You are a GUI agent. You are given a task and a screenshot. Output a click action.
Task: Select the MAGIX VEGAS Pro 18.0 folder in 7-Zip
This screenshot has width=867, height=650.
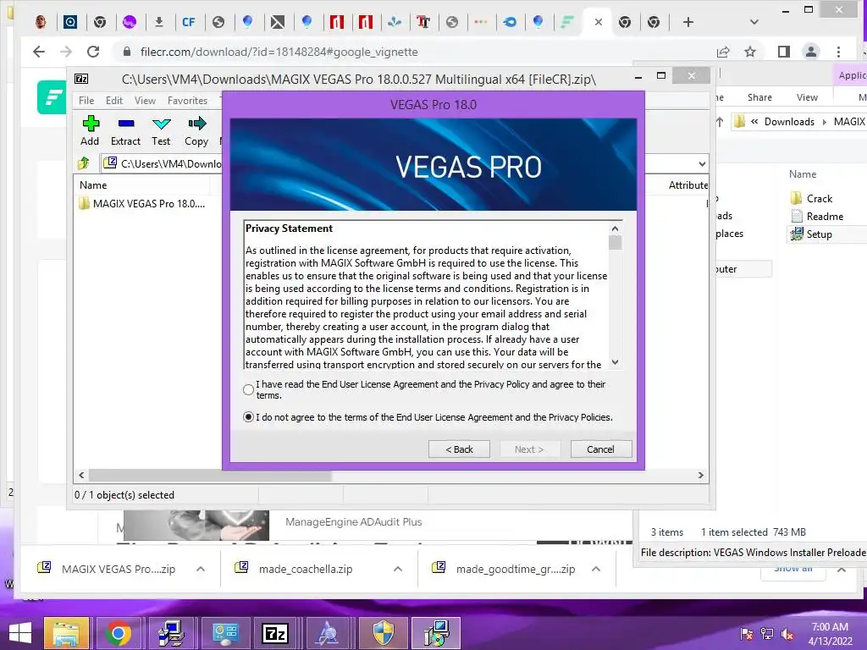coord(142,204)
